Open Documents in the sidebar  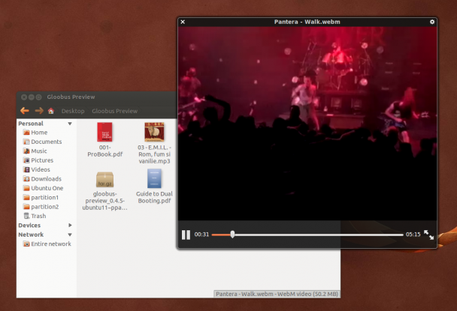(x=47, y=142)
